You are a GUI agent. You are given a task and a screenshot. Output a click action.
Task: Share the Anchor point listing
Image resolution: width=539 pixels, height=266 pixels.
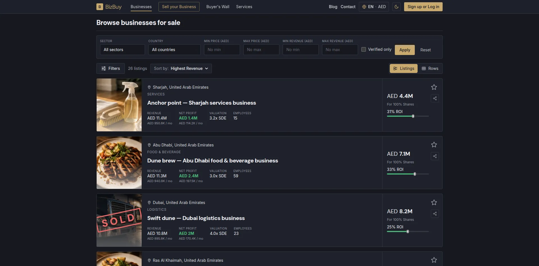tap(435, 98)
